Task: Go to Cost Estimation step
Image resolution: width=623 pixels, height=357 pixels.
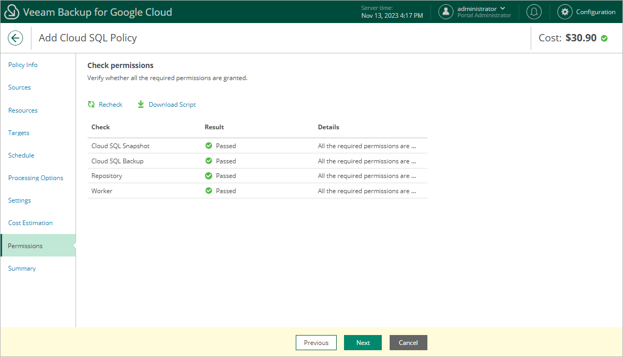Action: tap(30, 223)
